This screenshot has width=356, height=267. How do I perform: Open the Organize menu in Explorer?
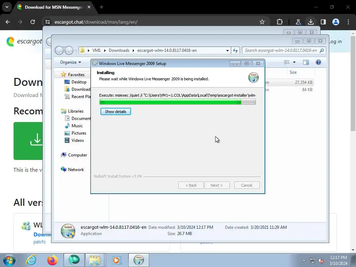(x=70, y=62)
